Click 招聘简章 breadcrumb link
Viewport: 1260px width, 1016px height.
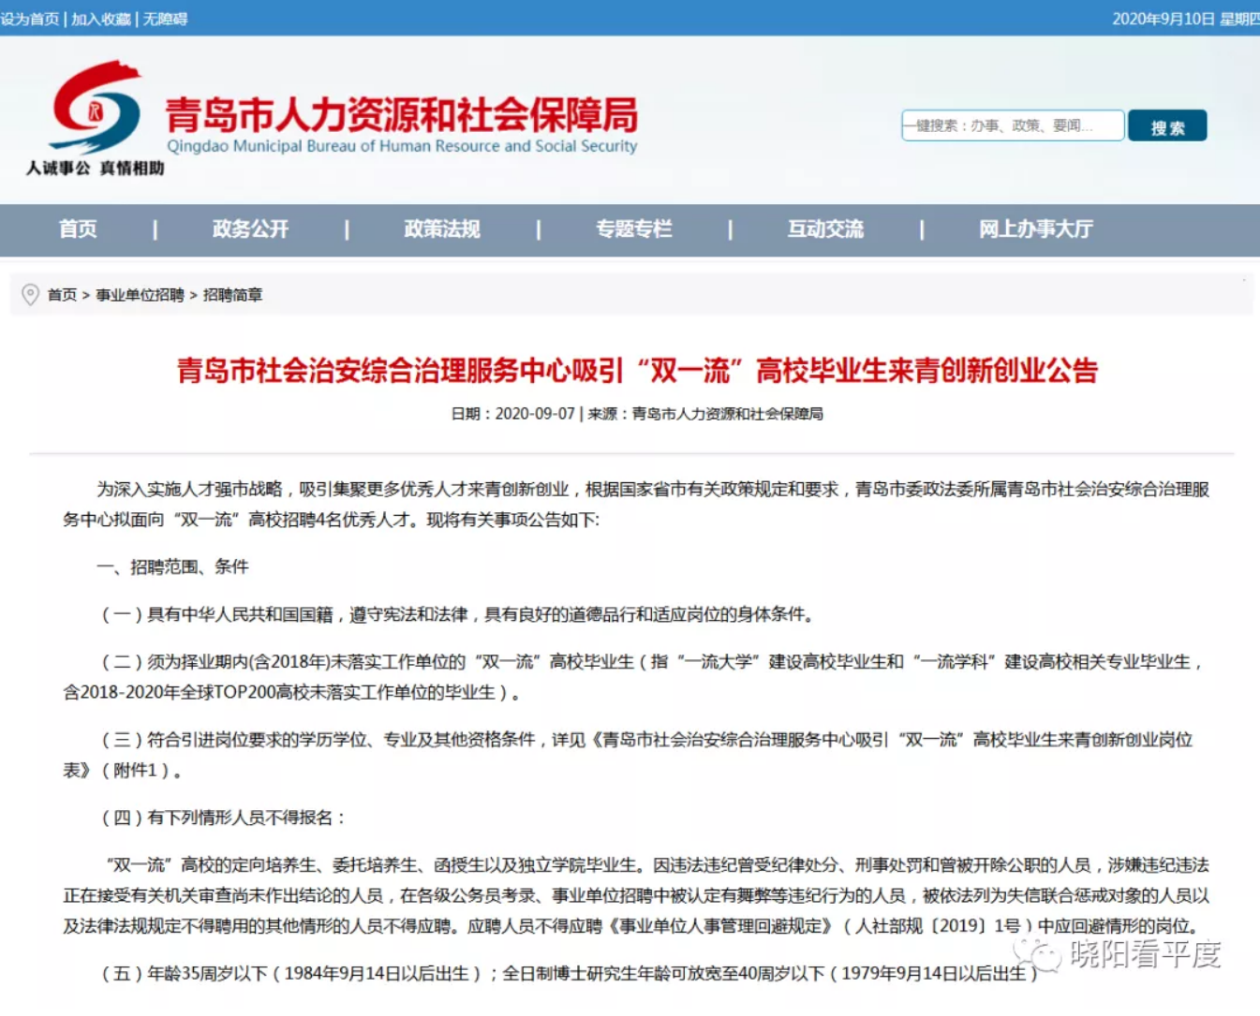click(x=232, y=295)
